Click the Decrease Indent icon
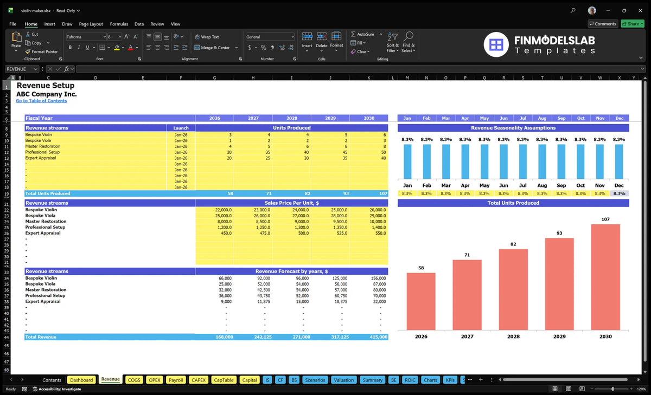Viewport: 651px width, 395px height. 176,48
